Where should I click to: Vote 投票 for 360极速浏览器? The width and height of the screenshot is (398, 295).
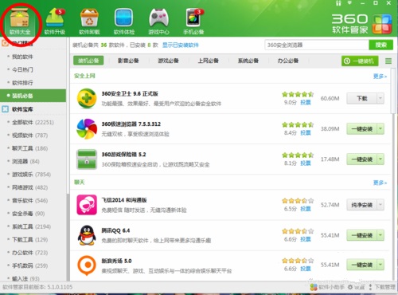pos(306,132)
